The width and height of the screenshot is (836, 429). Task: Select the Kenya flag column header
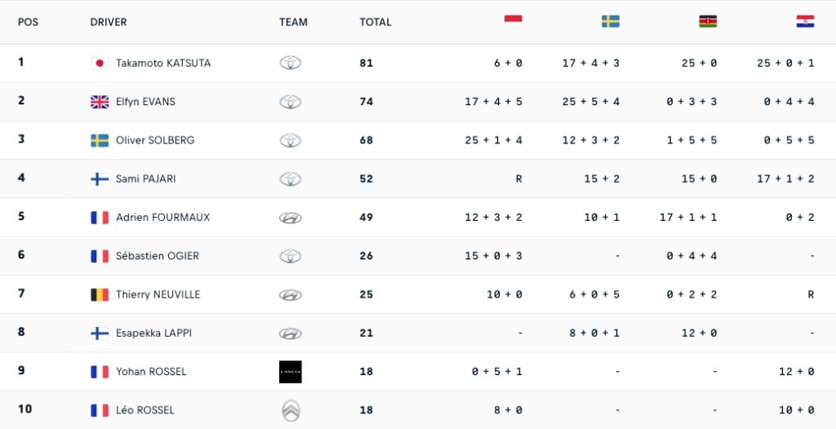point(708,21)
